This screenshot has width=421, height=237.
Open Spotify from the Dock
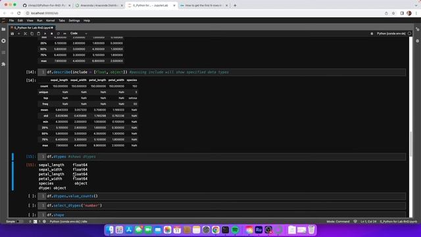[x=235, y=230]
